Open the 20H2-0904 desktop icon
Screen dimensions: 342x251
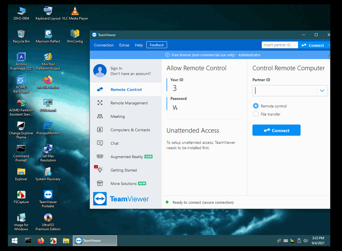21,13
